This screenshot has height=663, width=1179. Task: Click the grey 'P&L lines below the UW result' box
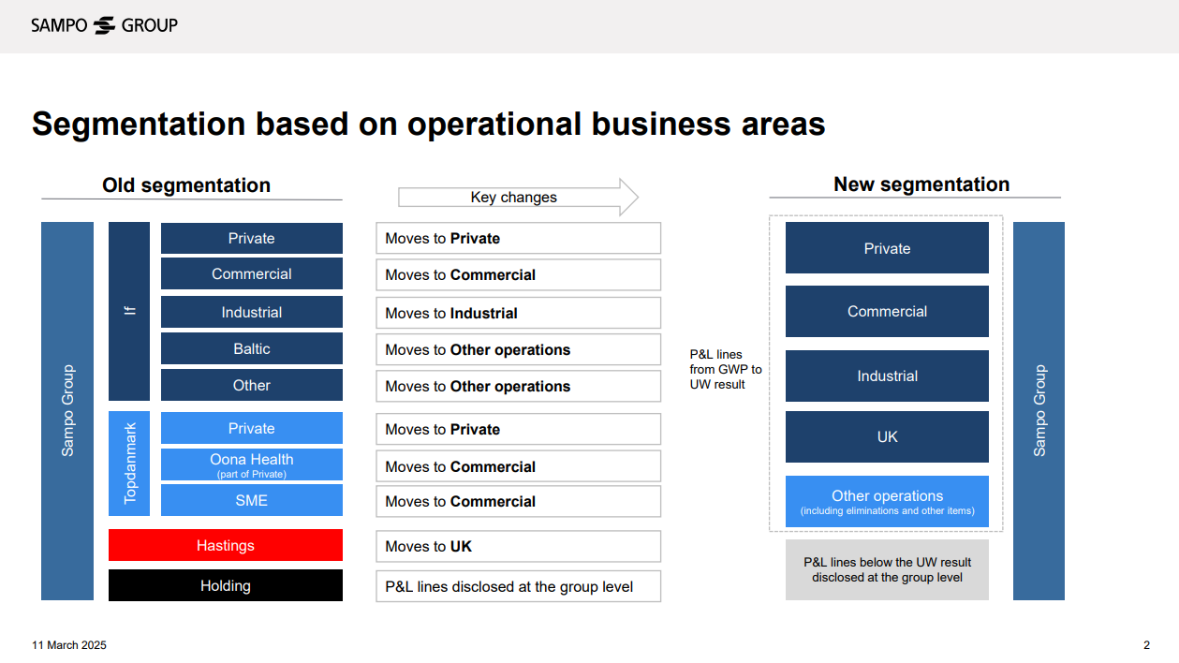pos(887,569)
